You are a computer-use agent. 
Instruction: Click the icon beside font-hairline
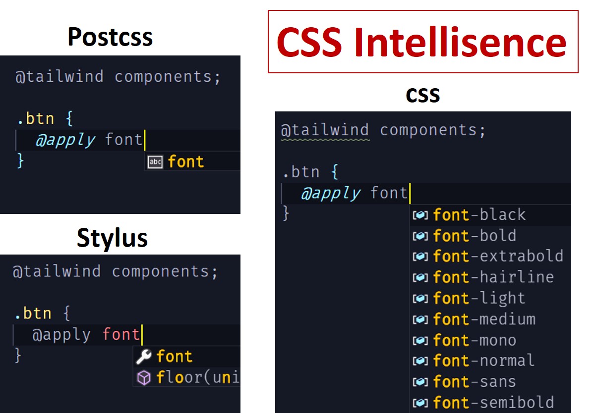pos(420,278)
